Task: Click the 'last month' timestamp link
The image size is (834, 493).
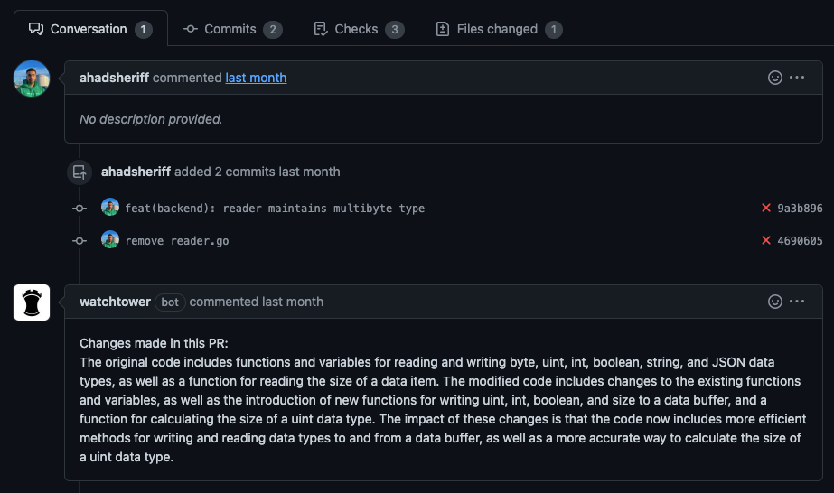Action: point(256,78)
